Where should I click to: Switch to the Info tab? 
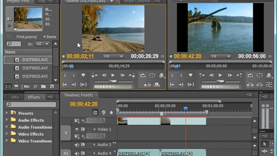click(15, 97)
